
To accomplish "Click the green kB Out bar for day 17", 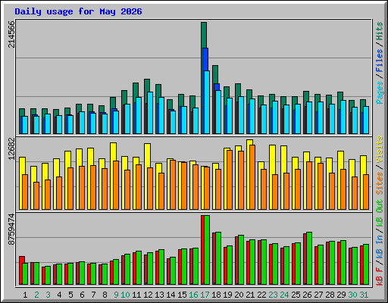I will coord(207,250).
